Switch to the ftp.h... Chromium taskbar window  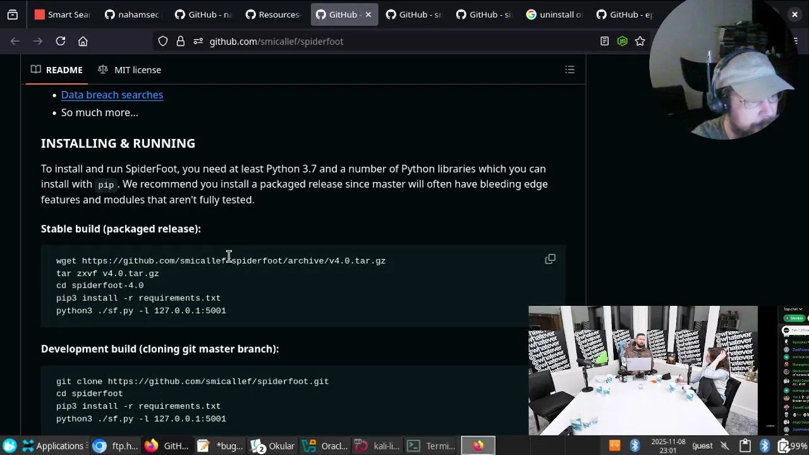click(x=115, y=446)
